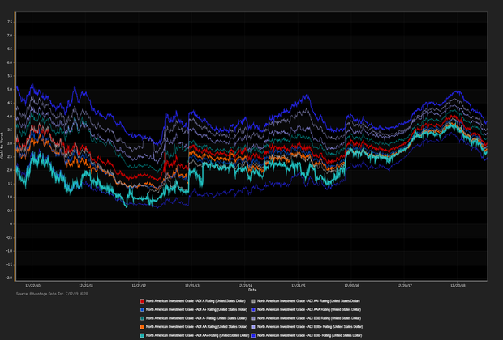Select the ADI AAA Rating legend label text

(309, 310)
